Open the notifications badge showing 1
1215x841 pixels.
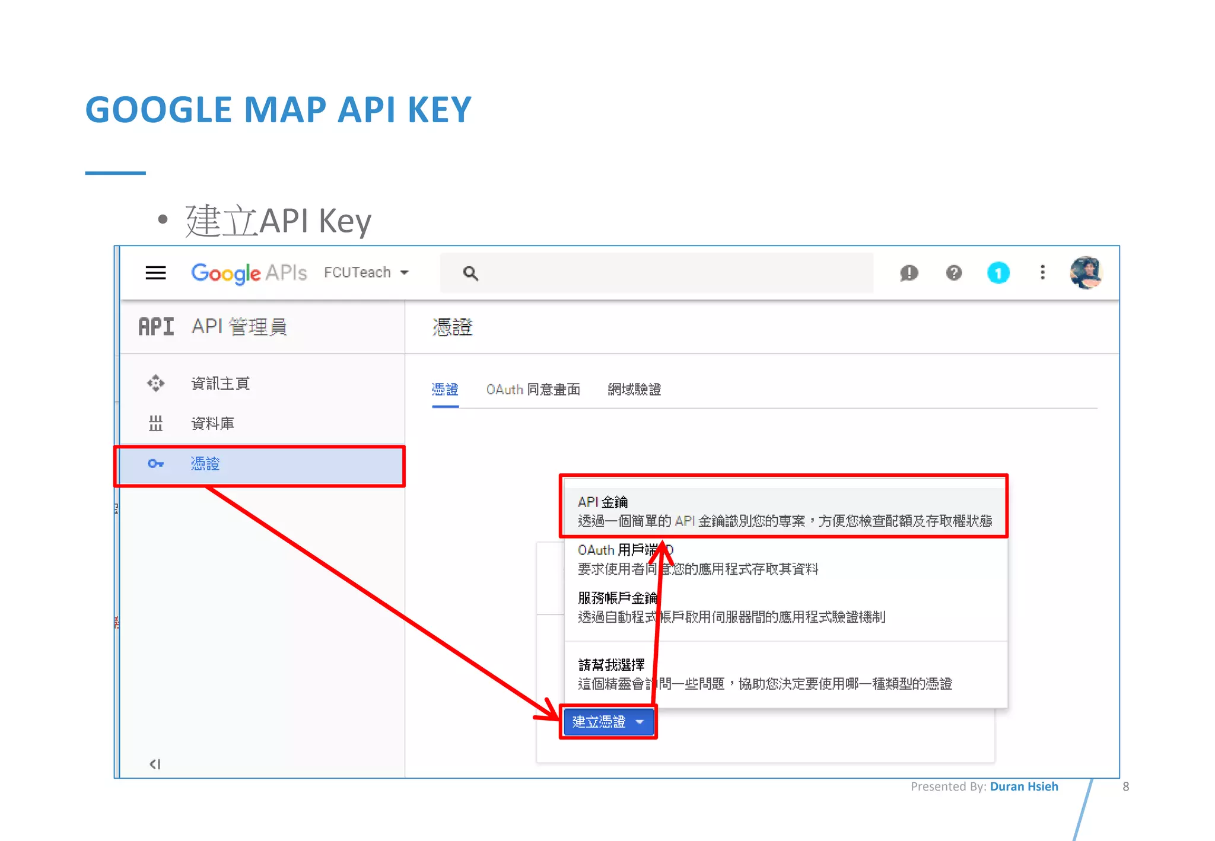click(x=998, y=273)
